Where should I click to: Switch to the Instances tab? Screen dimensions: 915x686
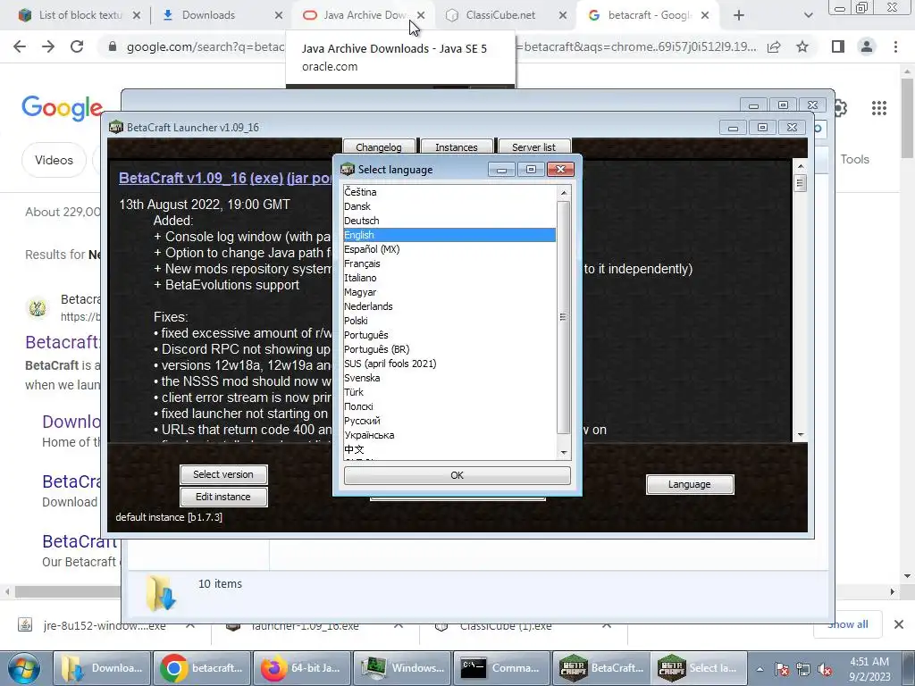click(x=457, y=147)
